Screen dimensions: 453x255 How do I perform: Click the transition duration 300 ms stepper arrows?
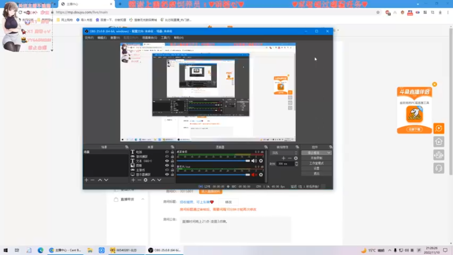click(x=296, y=164)
